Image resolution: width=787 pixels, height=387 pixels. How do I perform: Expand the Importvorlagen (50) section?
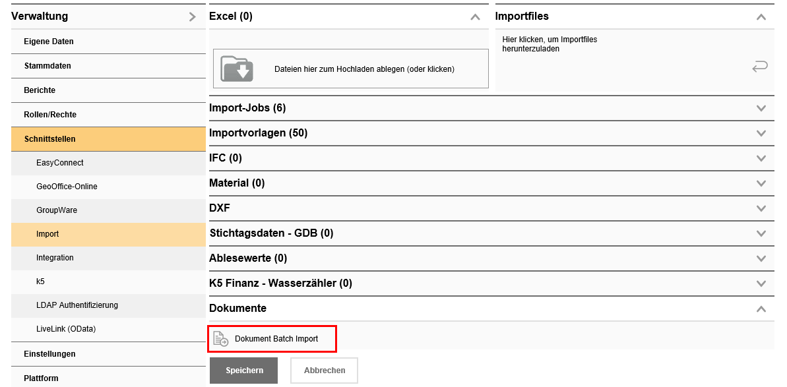[x=761, y=133]
